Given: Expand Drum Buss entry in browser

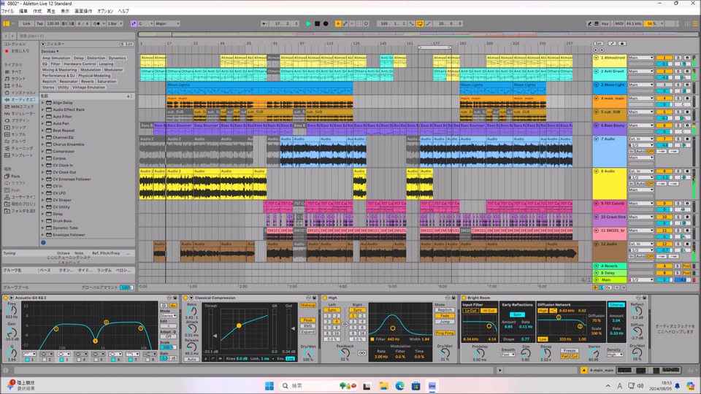Looking at the screenshot, I should (x=43, y=220).
